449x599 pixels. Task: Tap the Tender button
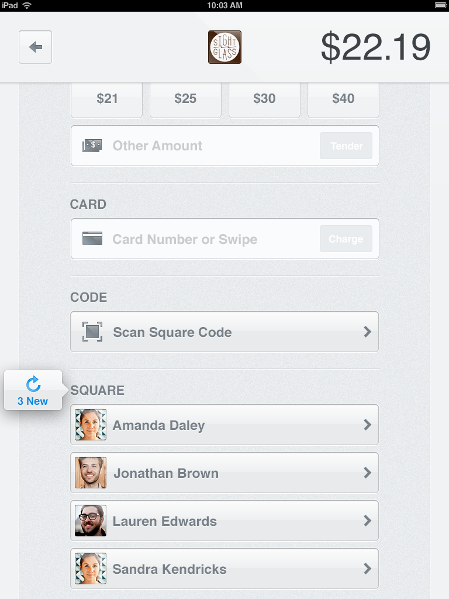pyautogui.click(x=346, y=146)
